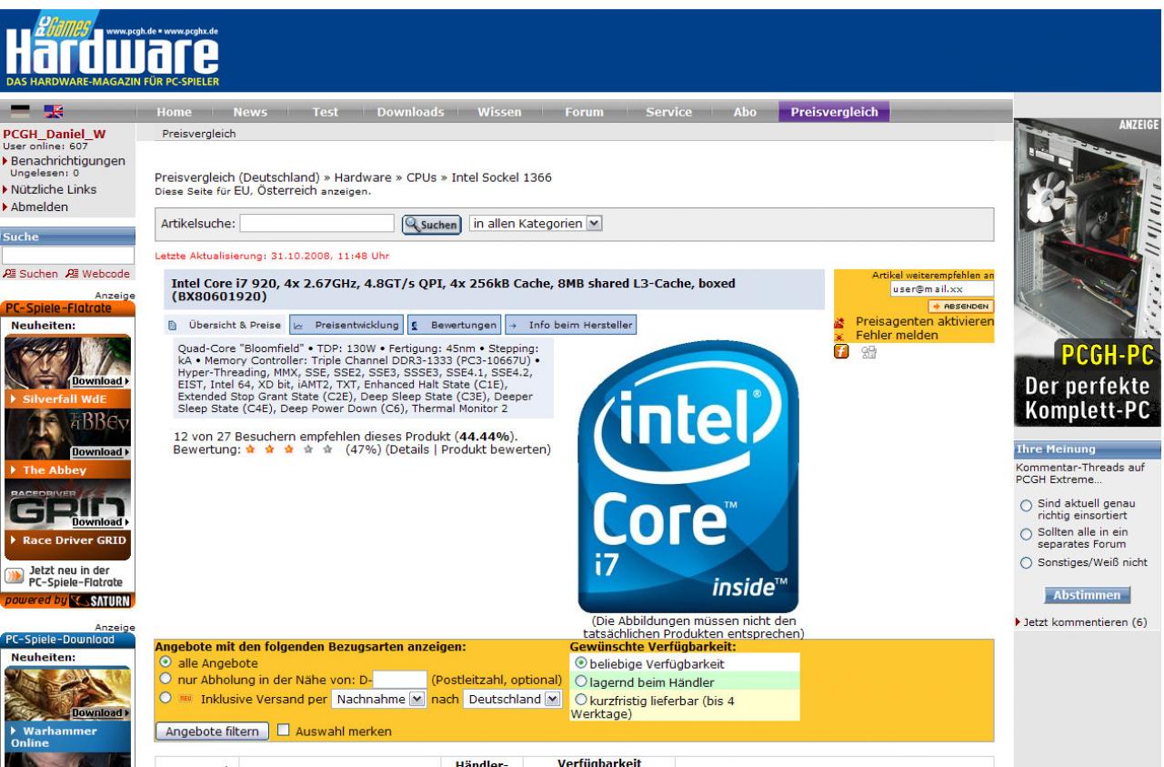Select the Preisvergleich navigation tab

point(834,112)
